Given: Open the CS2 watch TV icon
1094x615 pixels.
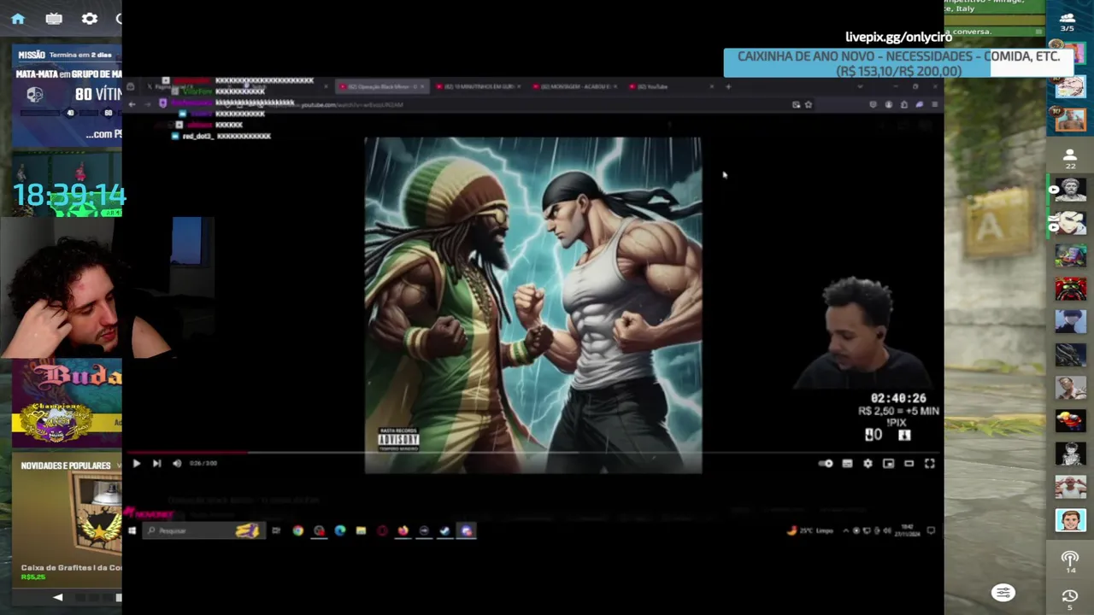Looking at the screenshot, I should coord(54,18).
